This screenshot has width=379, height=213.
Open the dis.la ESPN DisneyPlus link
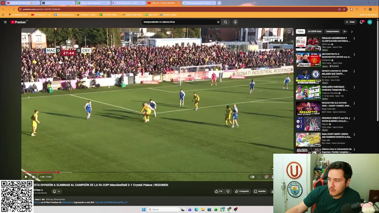(111, 202)
